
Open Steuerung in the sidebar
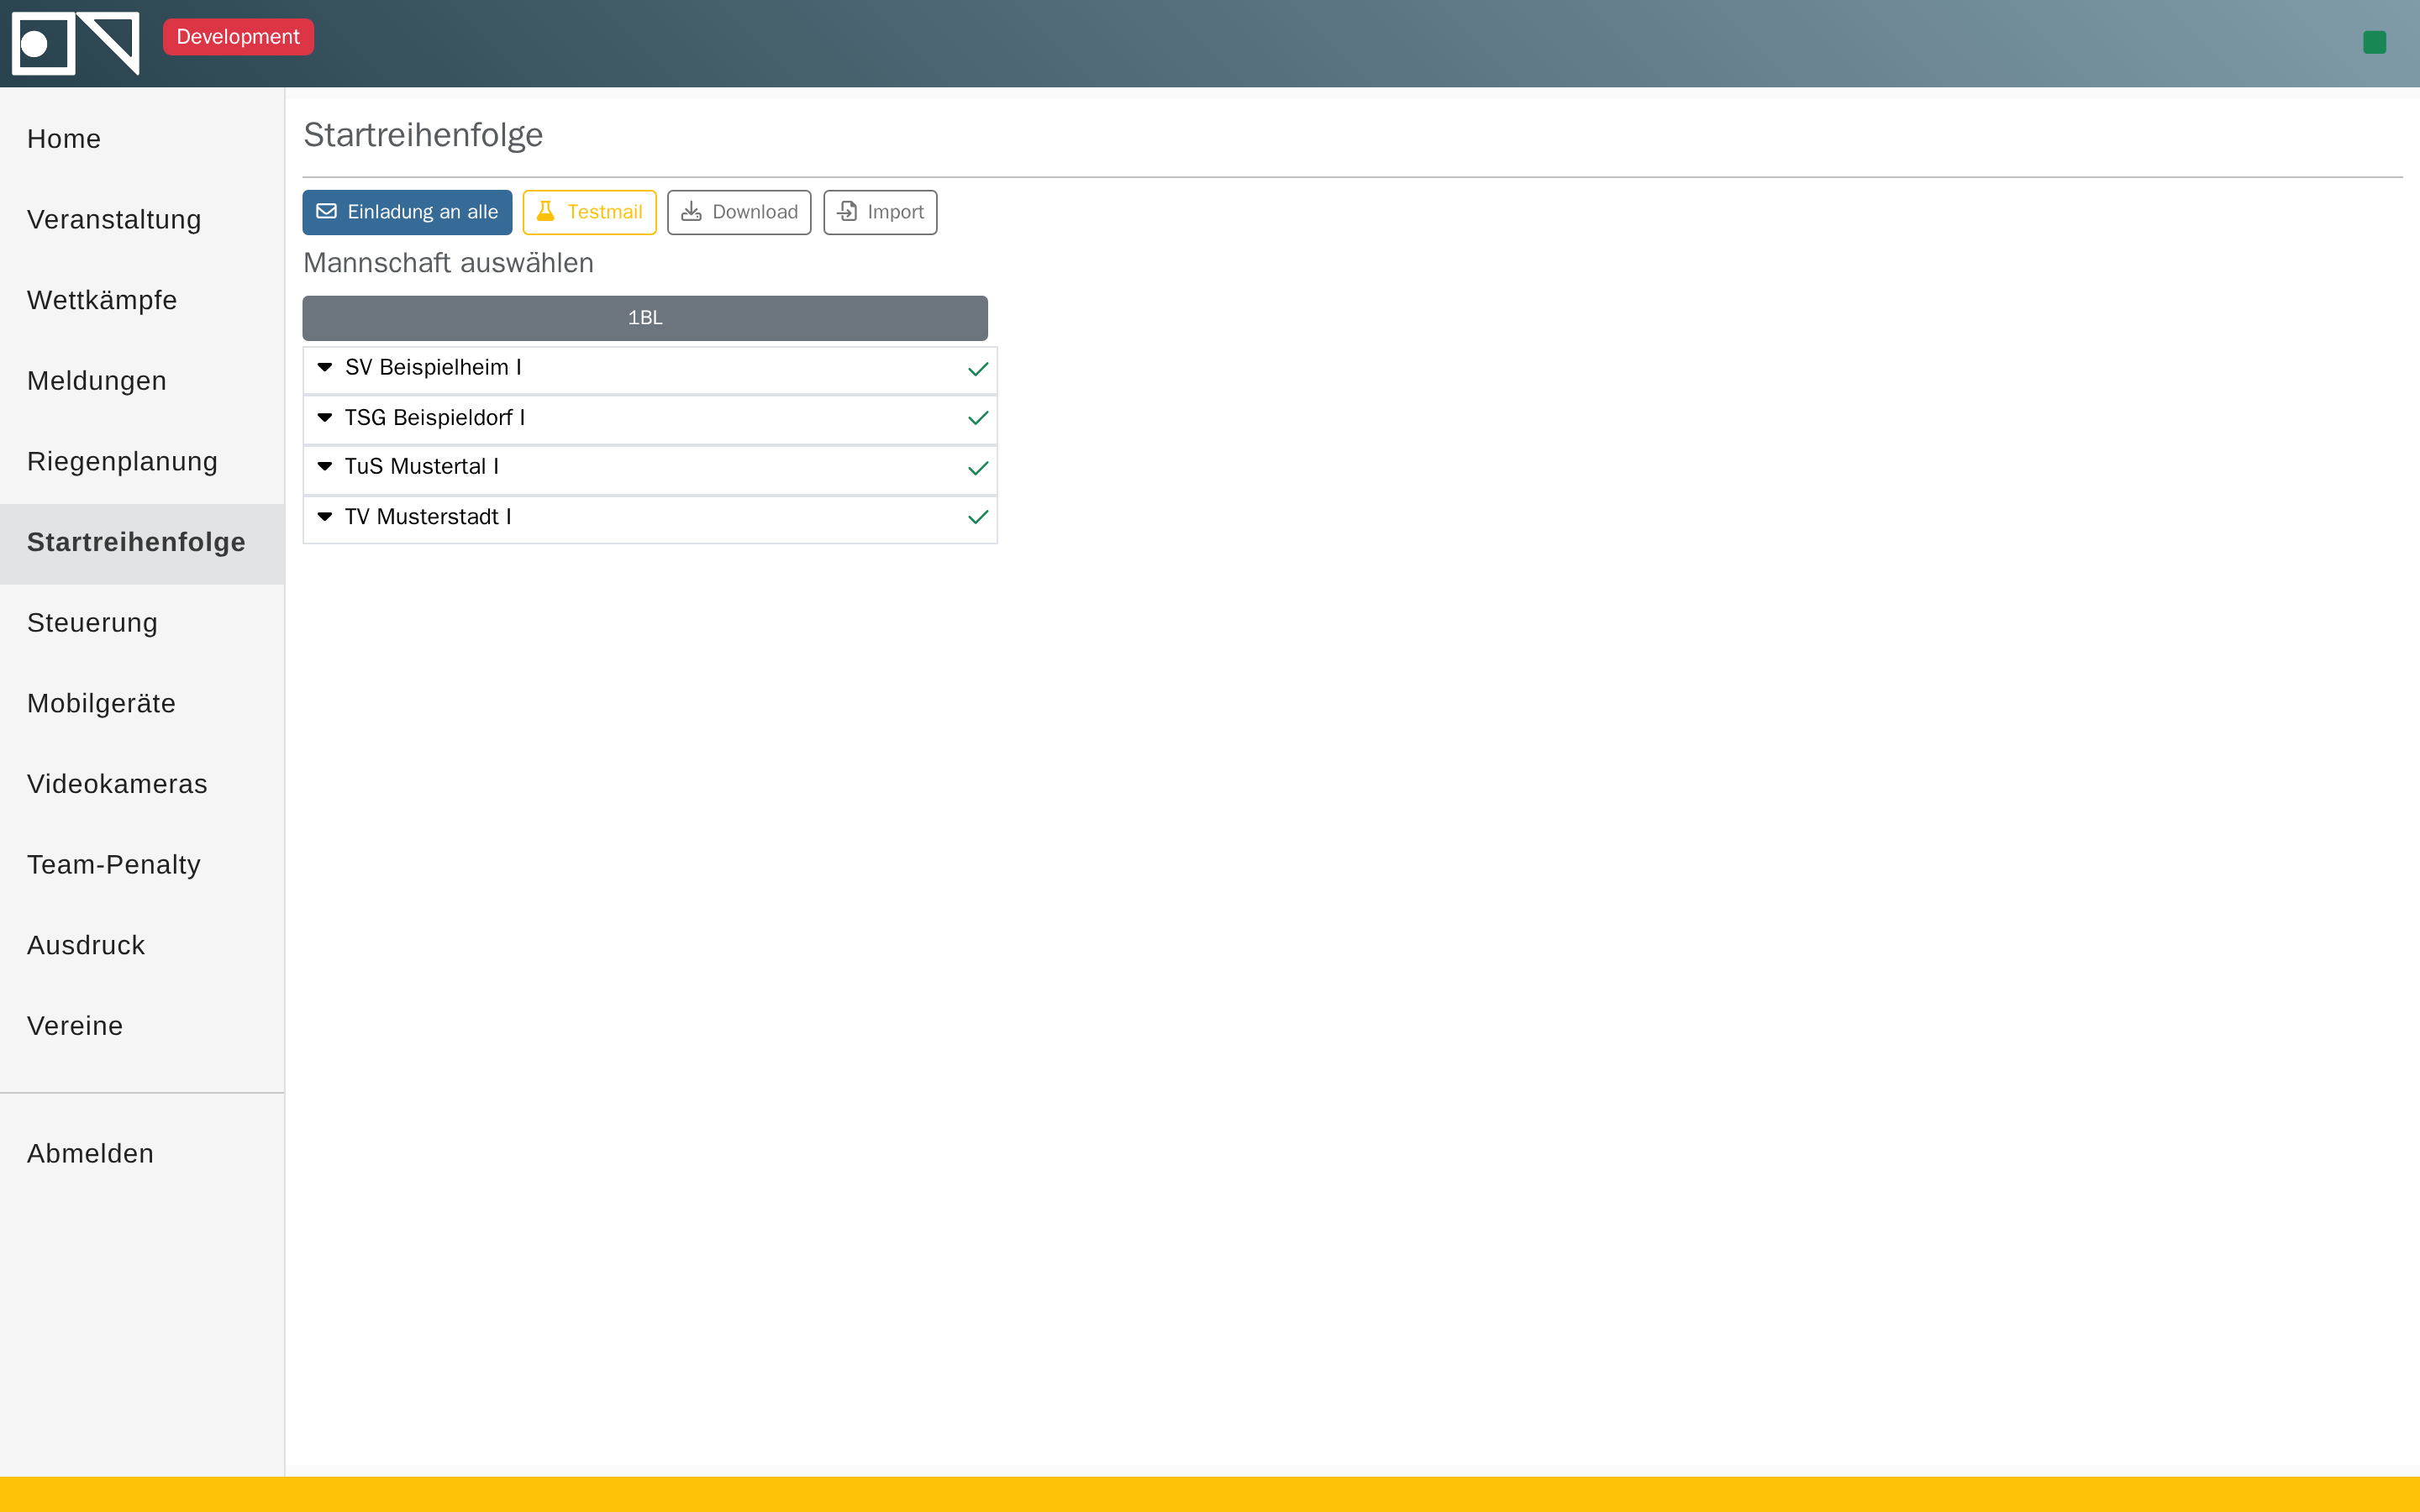(x=142, y=623)
